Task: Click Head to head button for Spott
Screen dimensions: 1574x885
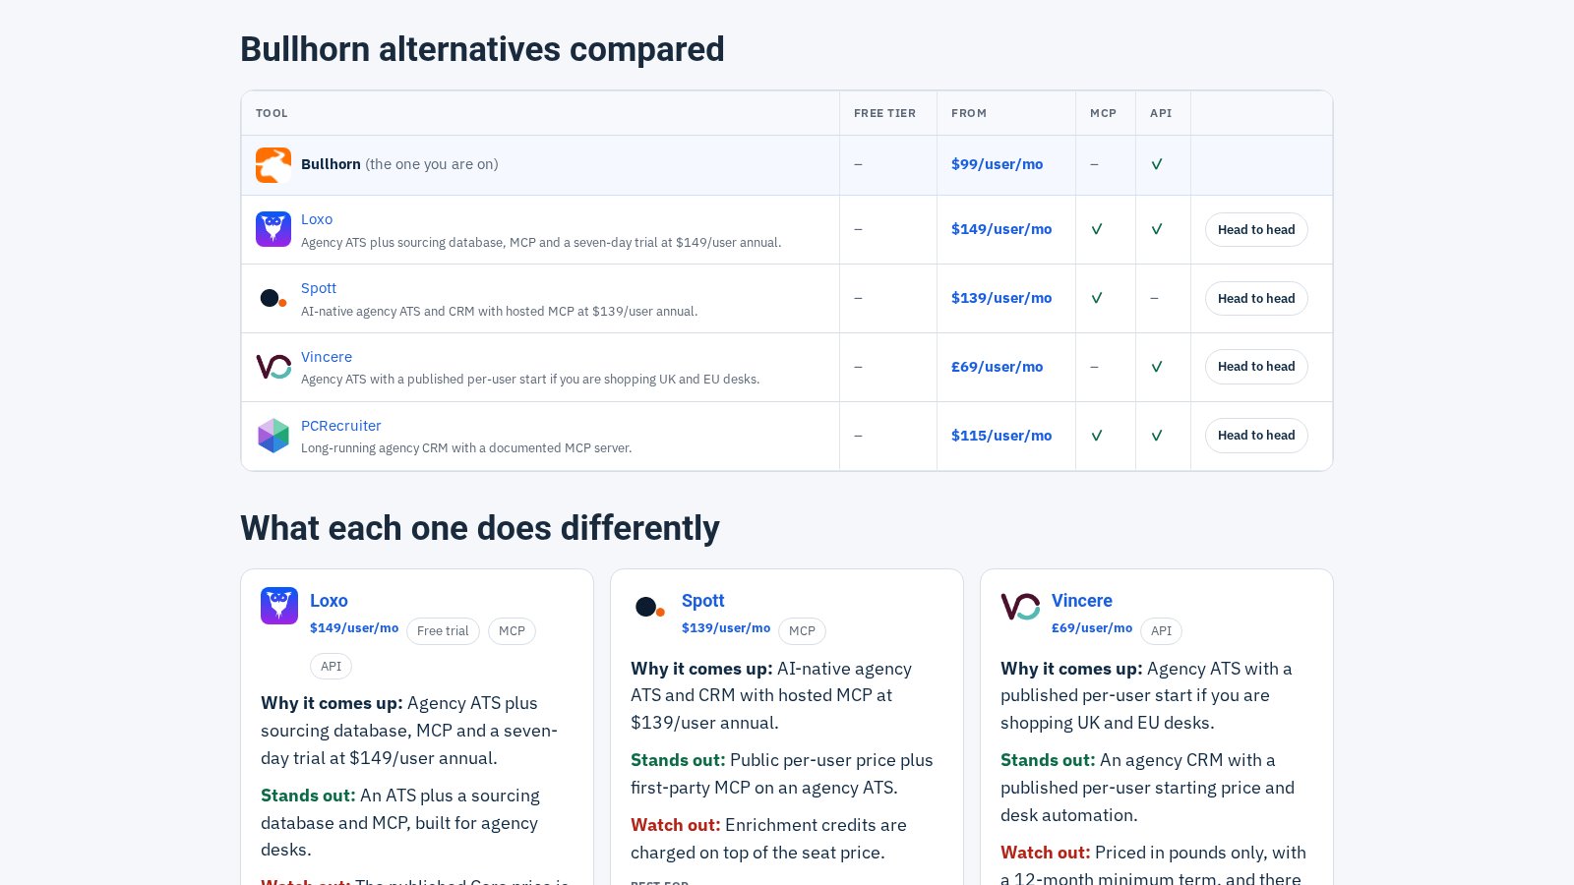Action: 1256,299
